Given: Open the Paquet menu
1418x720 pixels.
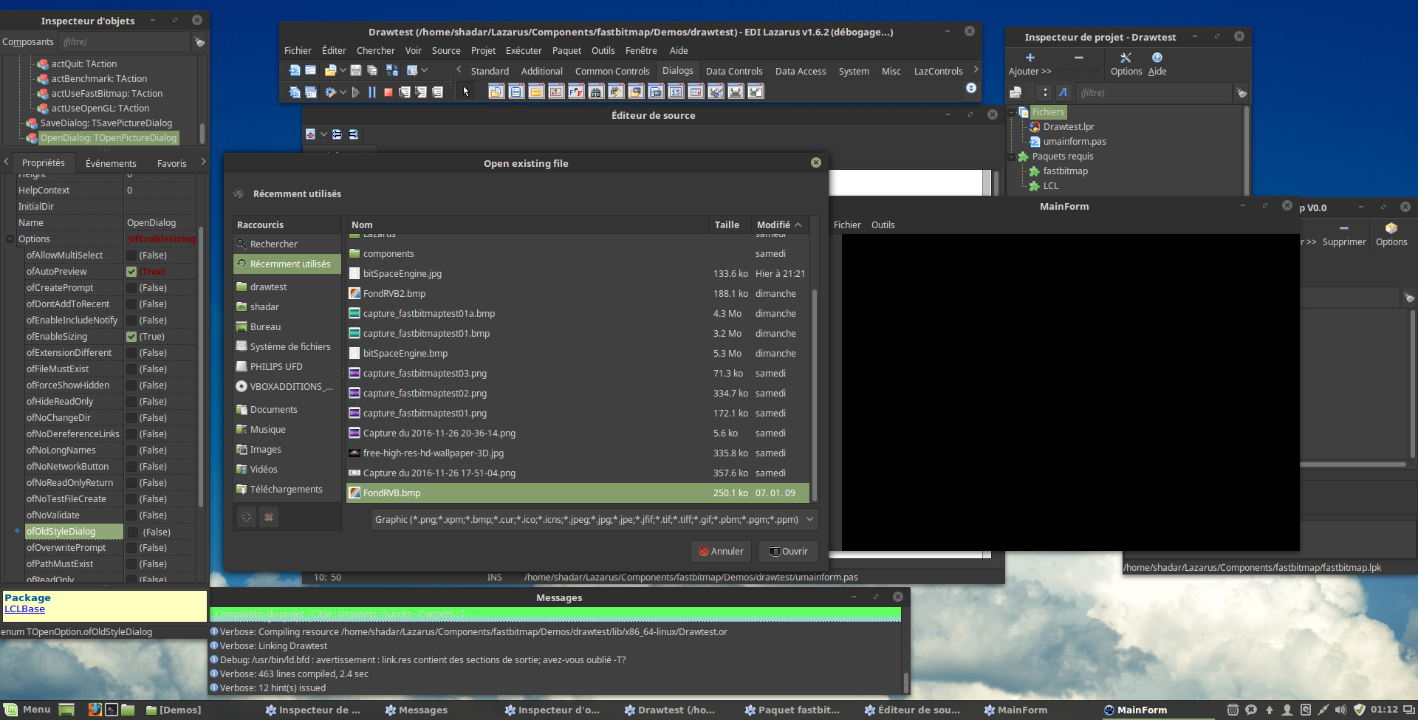Looking at the screenshot, I should [566, 50].
